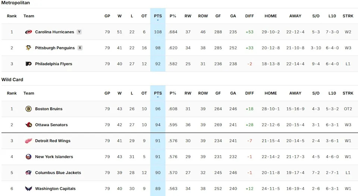
Task: Sort Metropolitan table by STRK header
Action: pos(348,16)
